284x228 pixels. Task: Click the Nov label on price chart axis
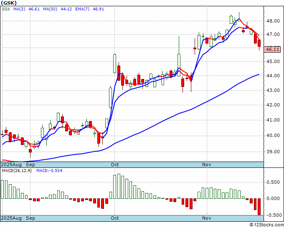207,165
